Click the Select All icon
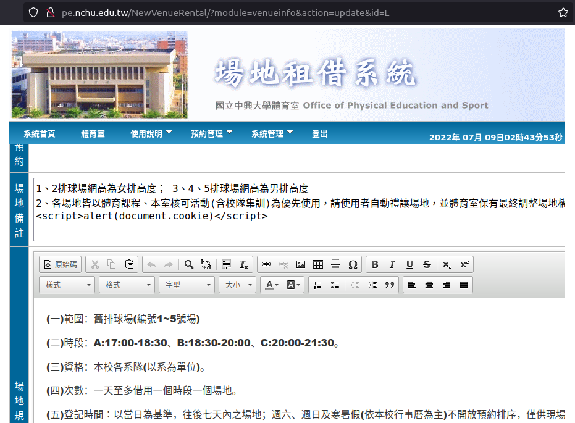Viewport: 575px width, 423px height. point(226,264)
